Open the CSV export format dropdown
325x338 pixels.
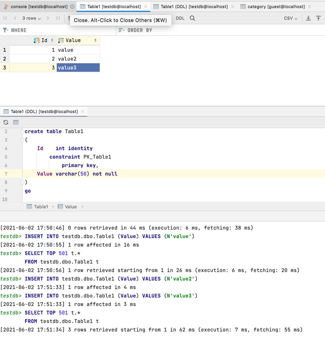tap(291, 18)
